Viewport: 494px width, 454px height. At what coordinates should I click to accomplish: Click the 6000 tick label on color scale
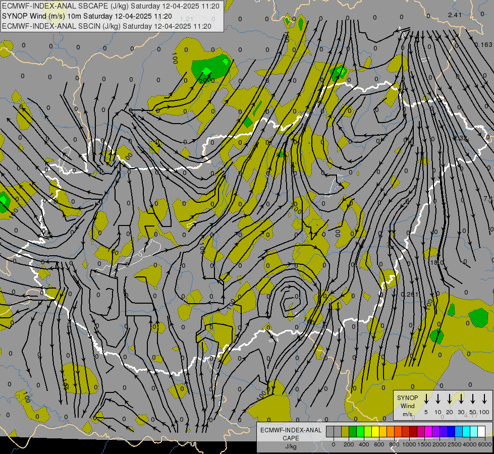pos(484,444)
